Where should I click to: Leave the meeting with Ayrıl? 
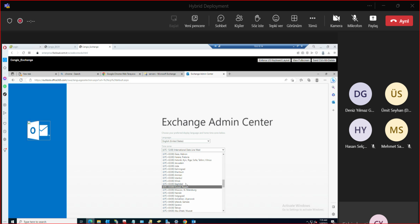point(399,21)
